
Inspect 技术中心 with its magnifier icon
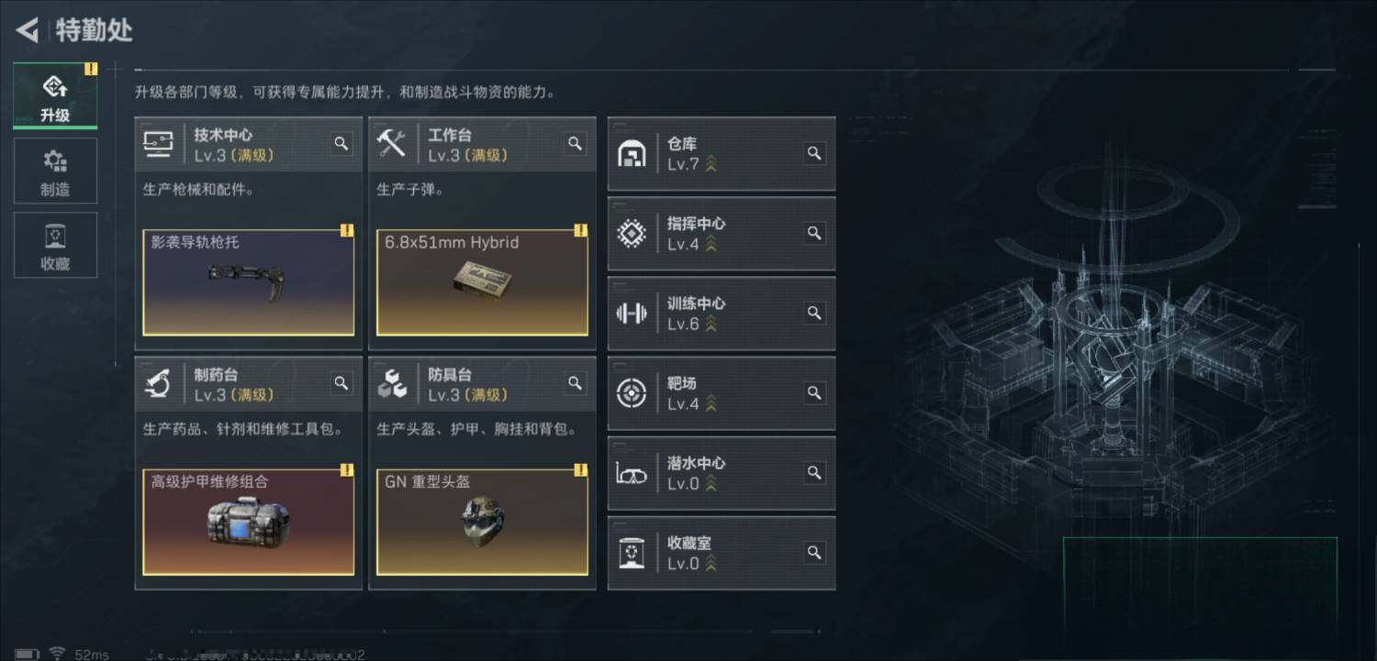pyautogui.click(x=341, y=144)
